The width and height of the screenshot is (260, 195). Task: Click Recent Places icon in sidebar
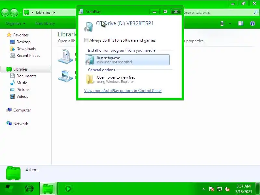click(x=12, y=55)
